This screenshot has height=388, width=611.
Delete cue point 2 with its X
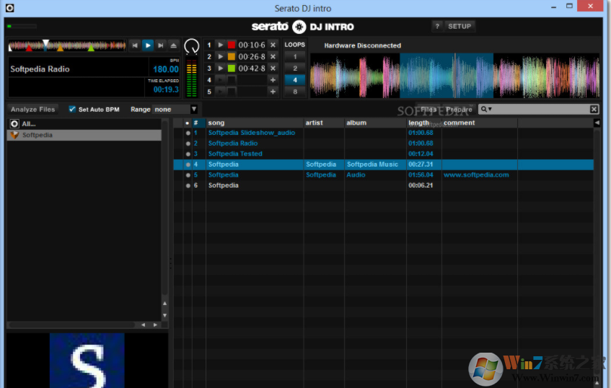click(x=273, y=56)
